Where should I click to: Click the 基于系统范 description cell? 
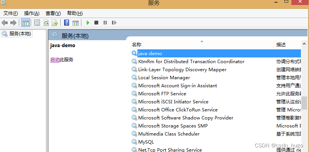click(x=289, y=134)
